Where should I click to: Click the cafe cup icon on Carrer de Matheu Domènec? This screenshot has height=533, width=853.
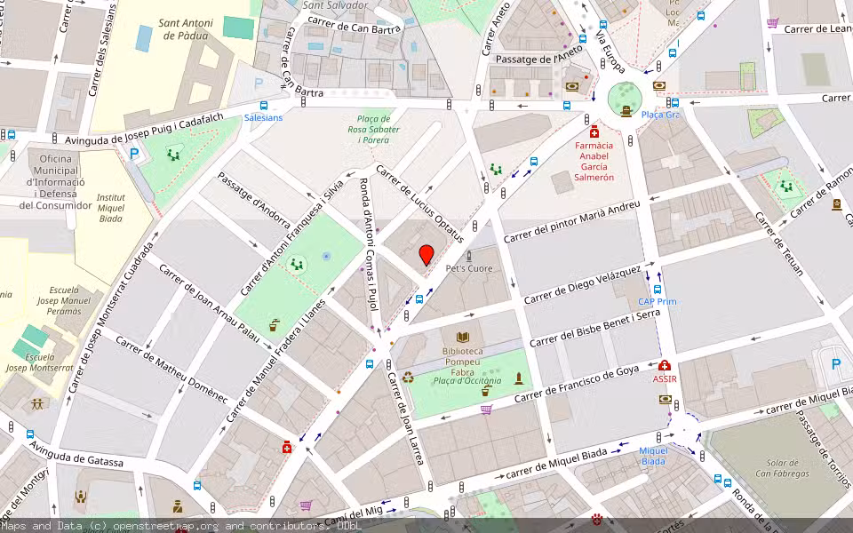(271, 327)
